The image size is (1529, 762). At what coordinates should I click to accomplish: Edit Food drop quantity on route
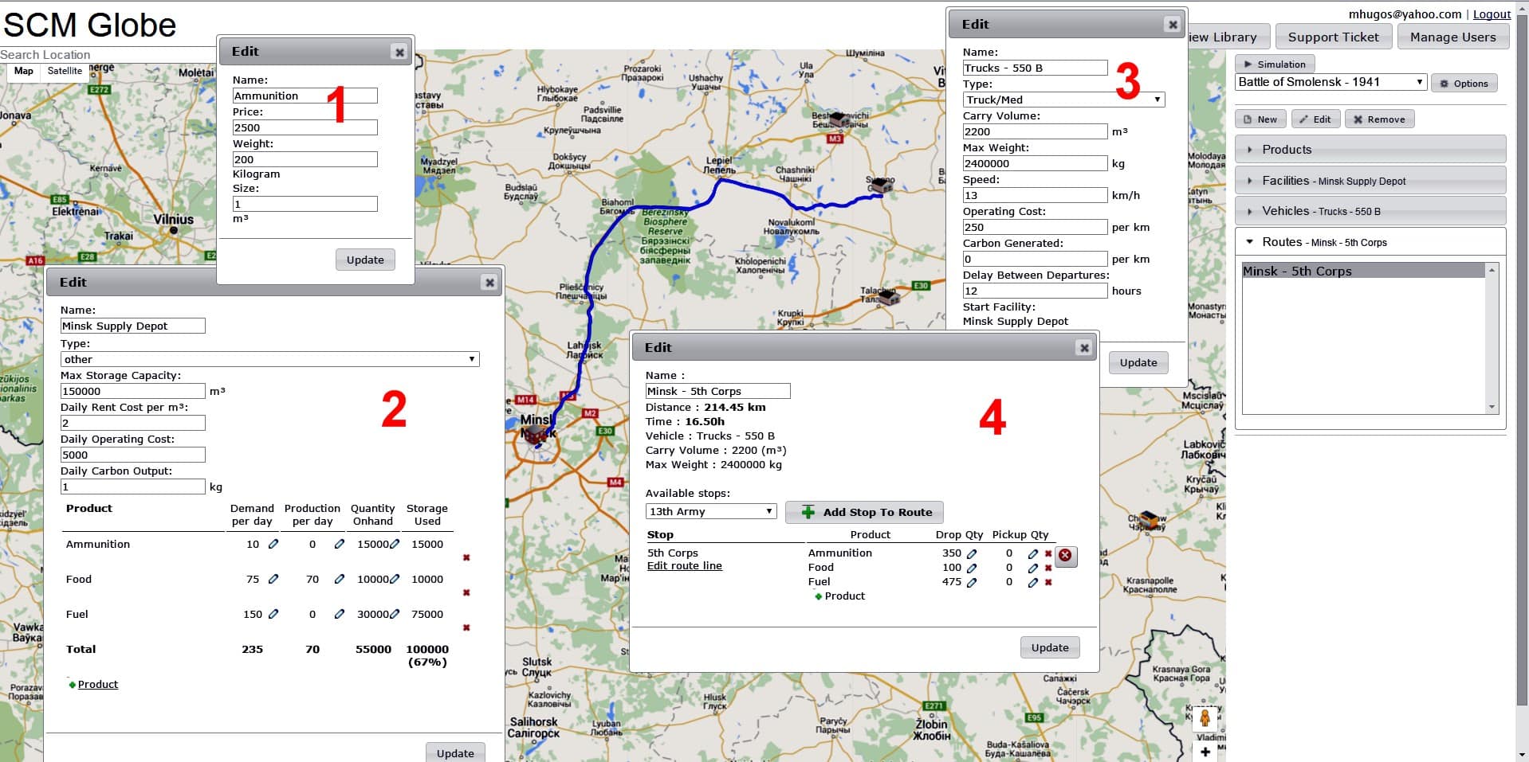tap(972, 568)
